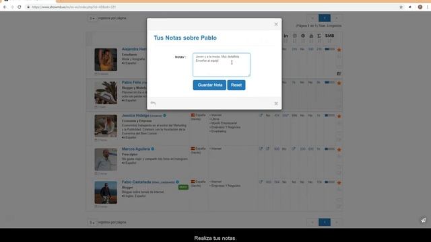
Task: Toggle favorite star for Jessica Hidalgo
Action: (x=339, y=116)
